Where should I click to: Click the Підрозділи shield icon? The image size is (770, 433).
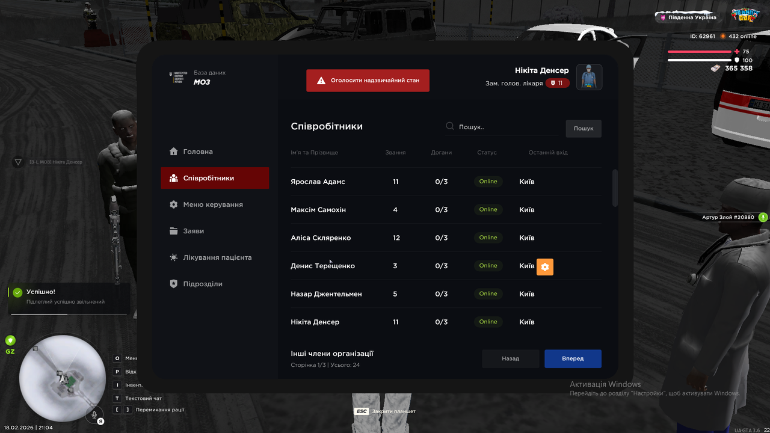(174, 284)
